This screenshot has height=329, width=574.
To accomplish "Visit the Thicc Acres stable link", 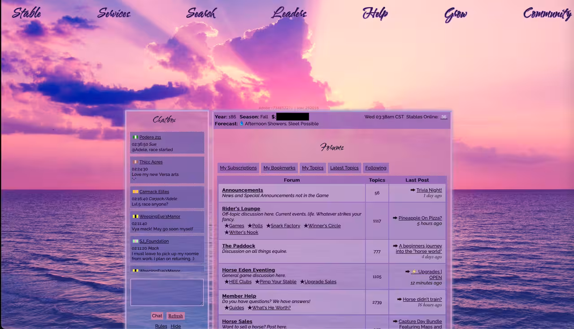I will coord(151,162).
